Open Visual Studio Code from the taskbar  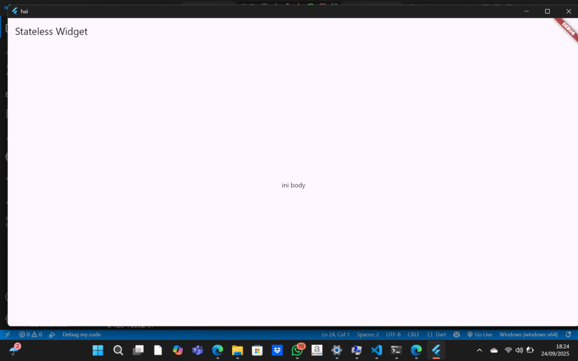pos(376,350)
